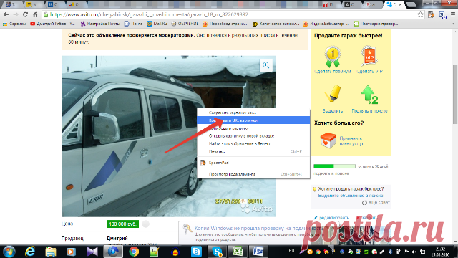This screenshot has height=258, width=458.
Task: Click the green days-remaining progress bar
Action: pos(334,166)
